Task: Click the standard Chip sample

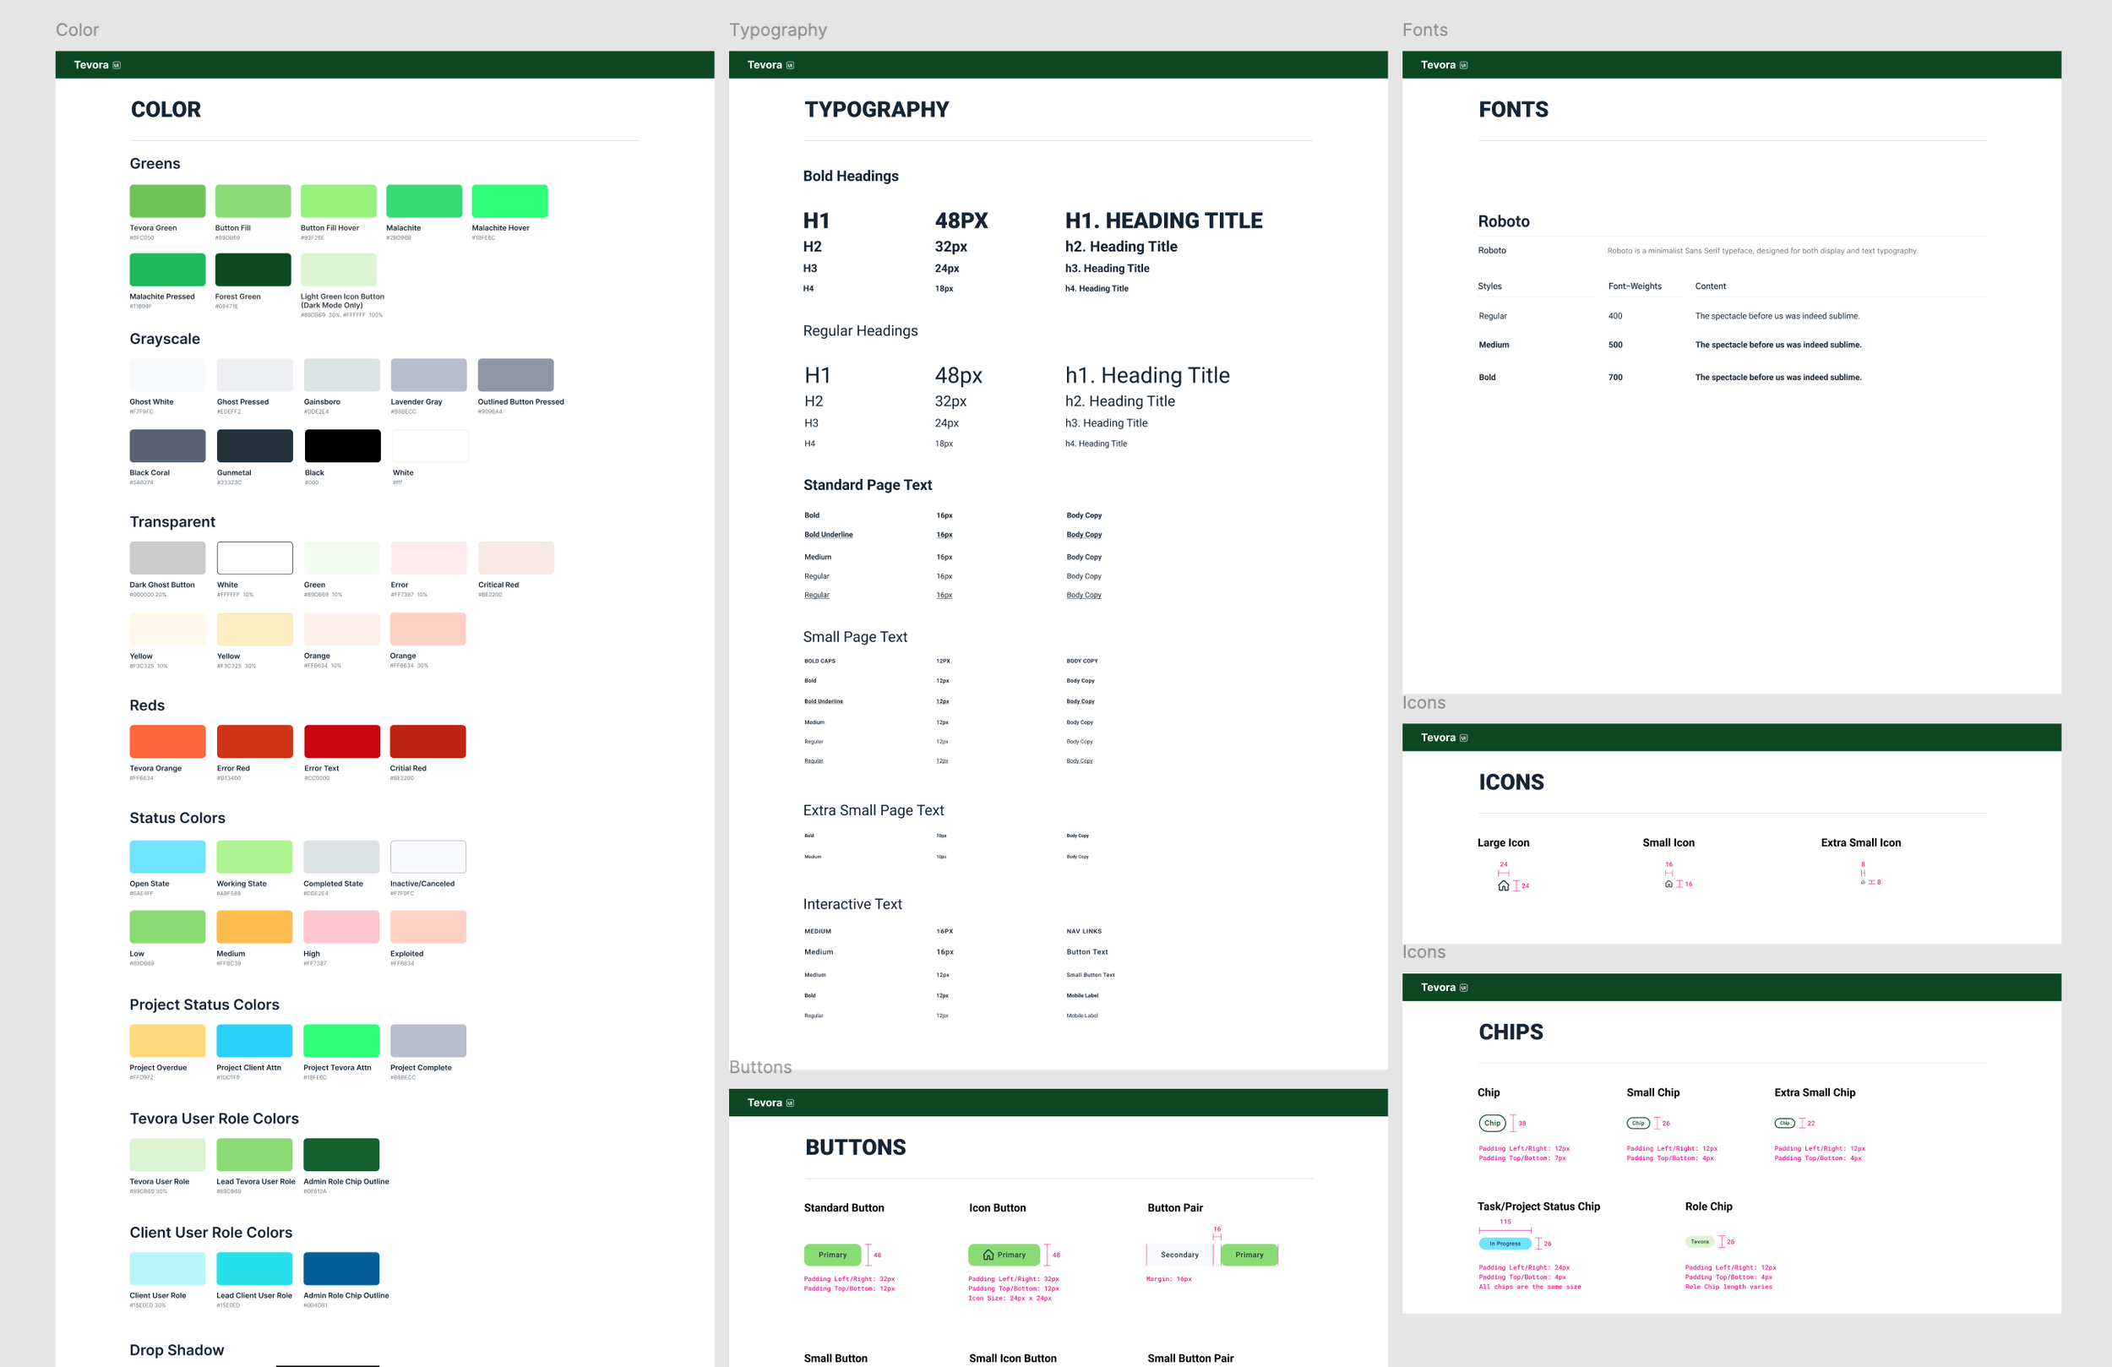Action: click(1492, 1123)
